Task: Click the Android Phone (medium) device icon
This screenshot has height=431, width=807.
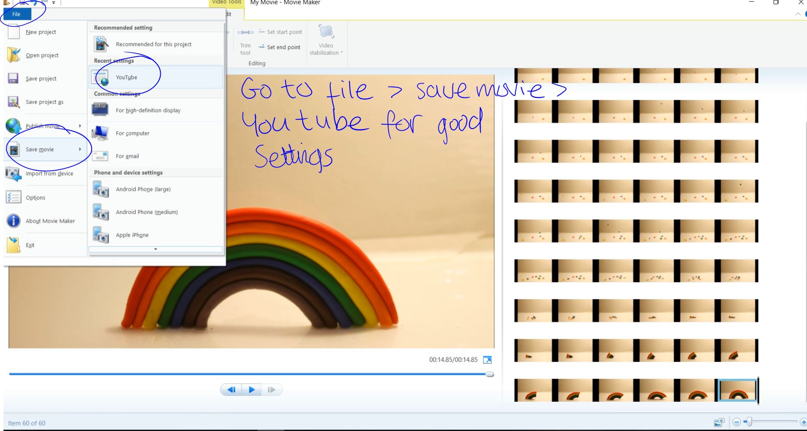Action: click(101, 212)
